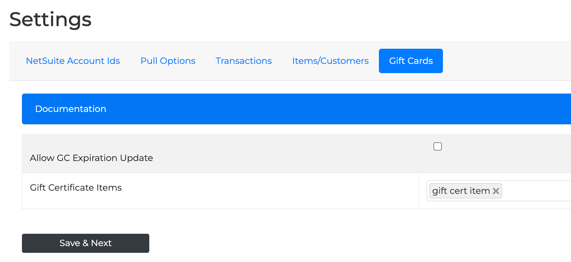Screen dimensions: 571x262
Task: Click the Allow GC Expiration Update label
Action: pyautogui.click(x=91, y=158)
